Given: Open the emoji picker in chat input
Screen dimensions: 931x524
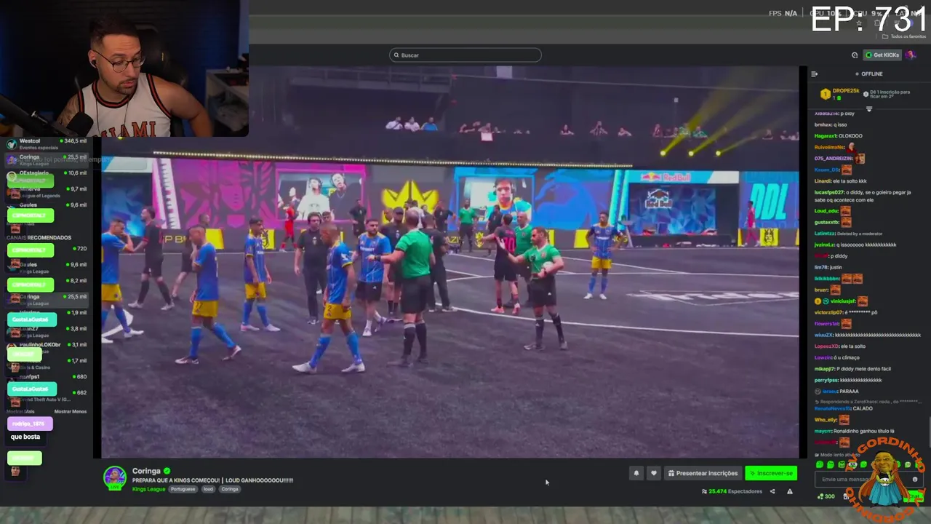Looking at the screenshot, I should pos(915,479).
